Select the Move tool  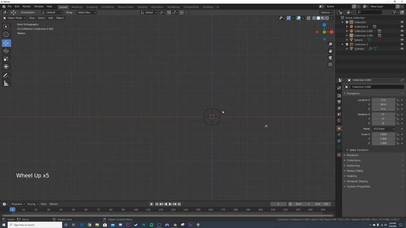pyautogui.click(x=6, y=43)
